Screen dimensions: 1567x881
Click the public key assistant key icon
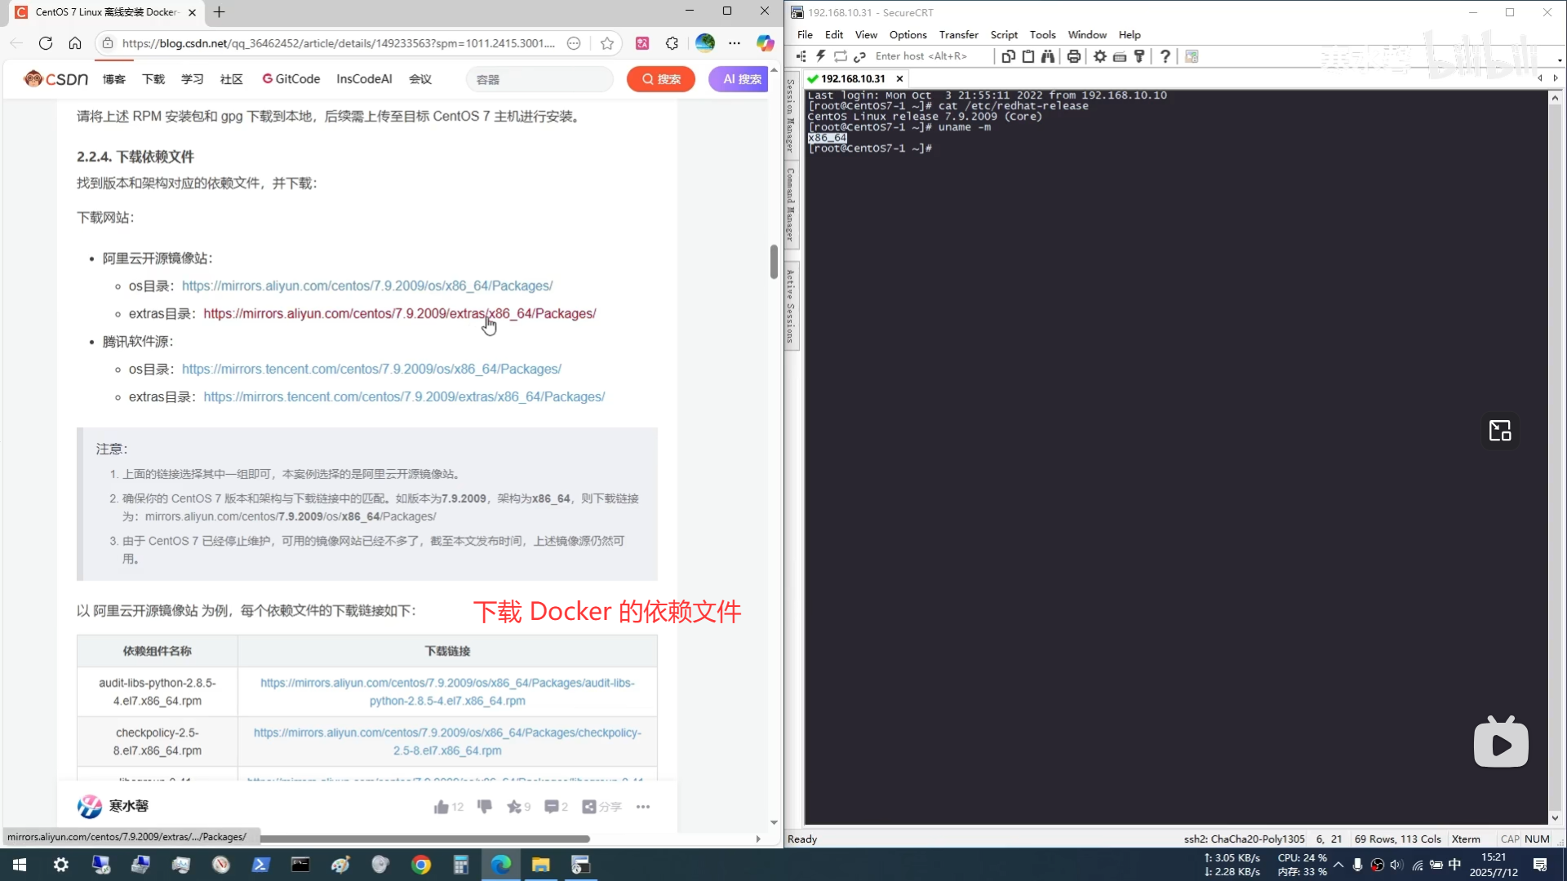pos(1139,56)
